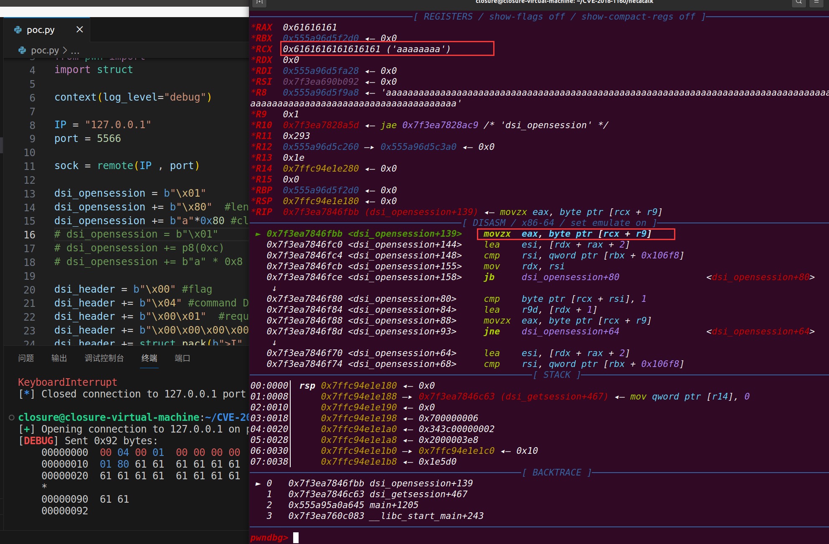This screenshot has height=544, width=829.
Task: Click the Python icon on poc.py tab
Action: [18, 30]
